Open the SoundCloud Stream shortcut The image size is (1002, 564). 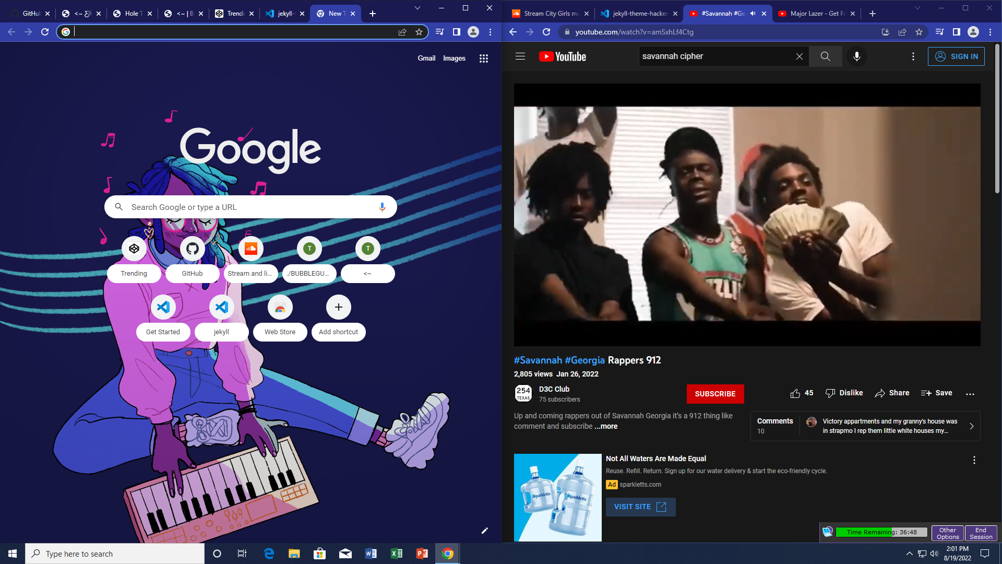click(x=250, y=249)
